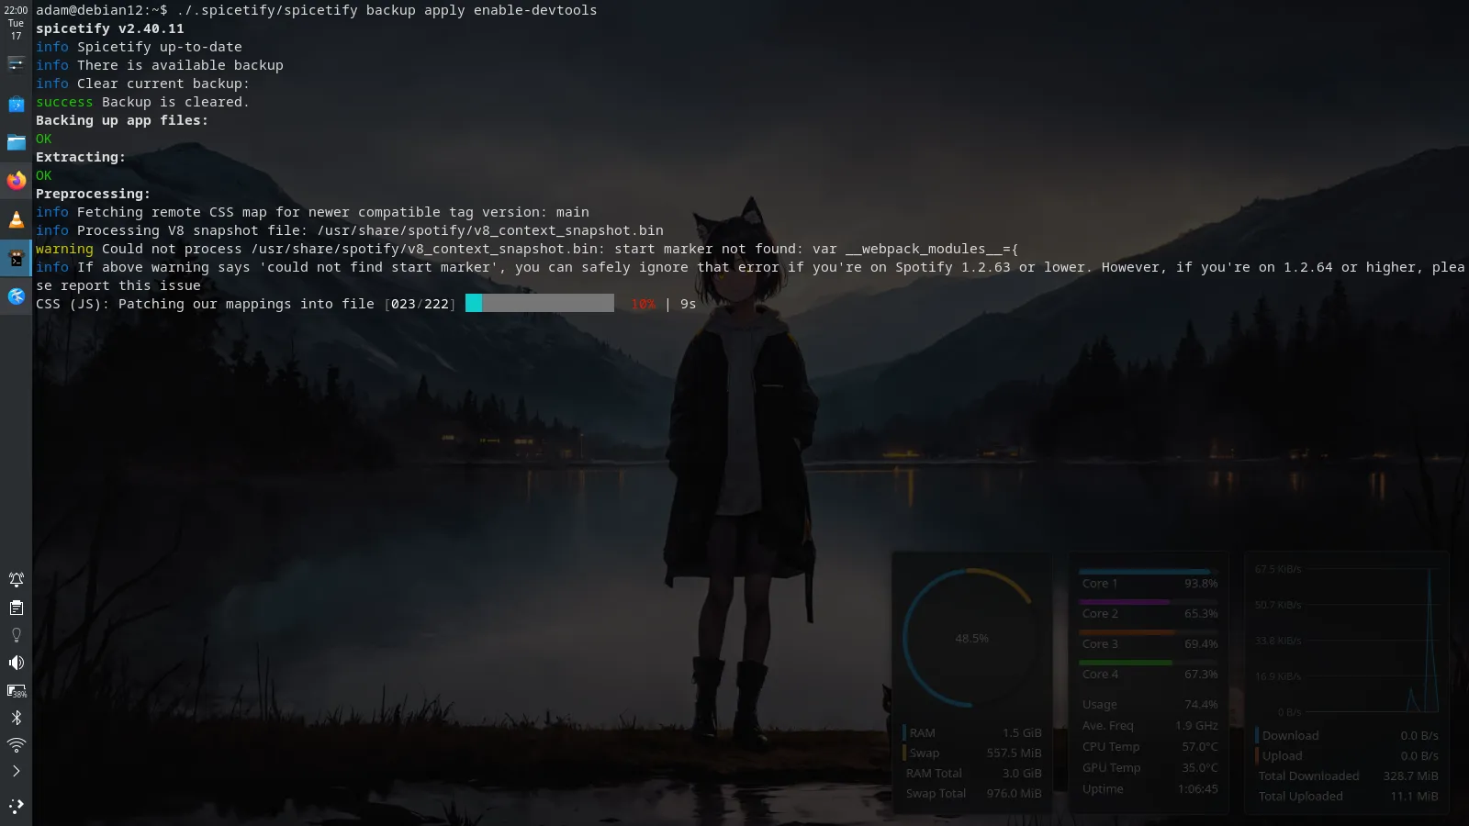Click the 'Upload' legend label
The height and width of the screenshot is (826, 1469).
pyautogui.click(x=1282, y=756)
